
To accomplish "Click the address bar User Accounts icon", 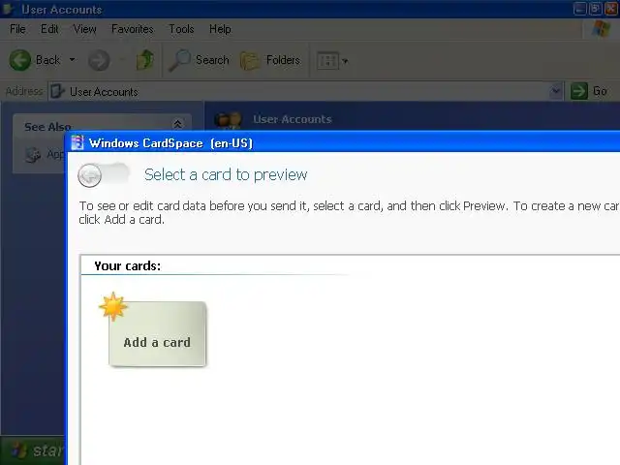I will [58, 91].
